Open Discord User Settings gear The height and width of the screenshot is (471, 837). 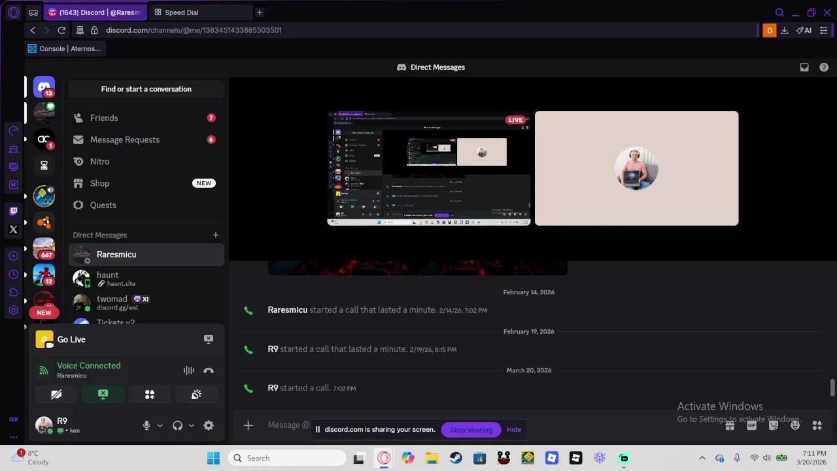209,425
